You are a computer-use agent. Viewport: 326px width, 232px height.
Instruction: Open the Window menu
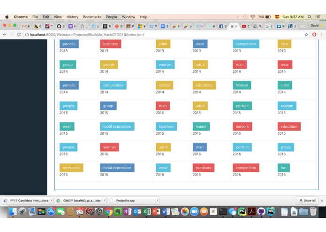tap(129, 17)
